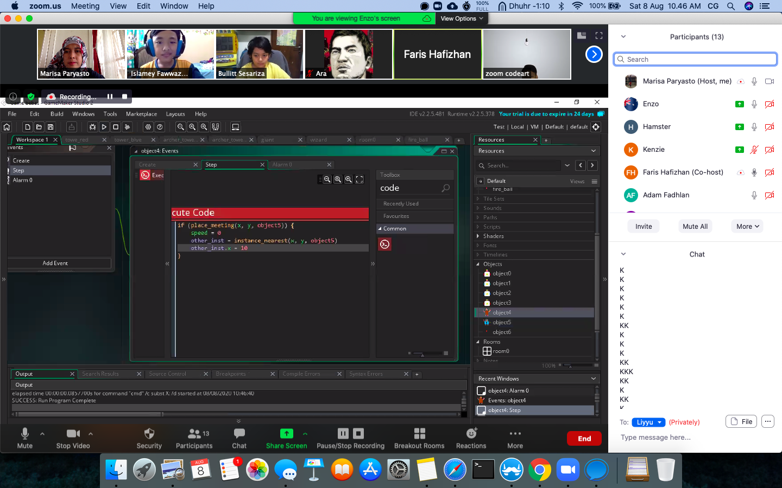Toggle Kenzie's muted microphone icon
Image resolution: width=782 pixels, height=488 pixels.
point(754,150)
